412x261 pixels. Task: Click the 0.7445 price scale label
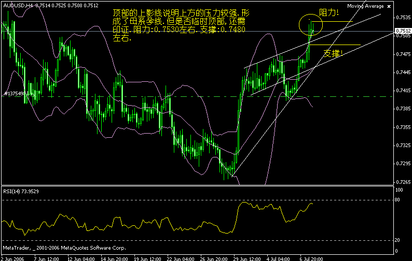tap(403, 72)
